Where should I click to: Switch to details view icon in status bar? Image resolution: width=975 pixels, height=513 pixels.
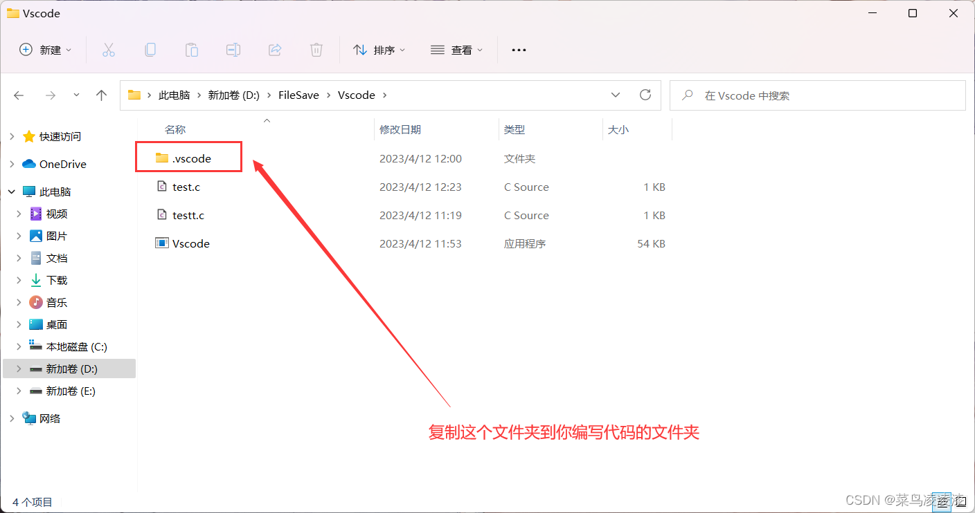click(941, 503)
